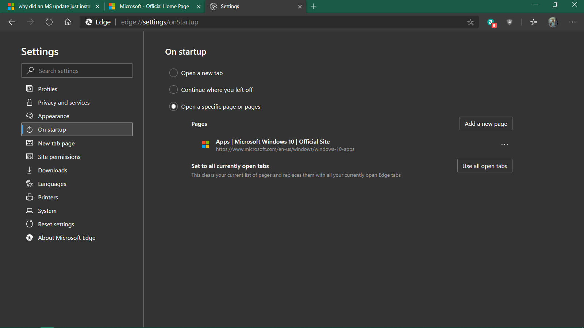Image resolution: width=584 pixels, height=328 pixels.
Task: Click the Site permissions icon
Action: click(30, 157)
